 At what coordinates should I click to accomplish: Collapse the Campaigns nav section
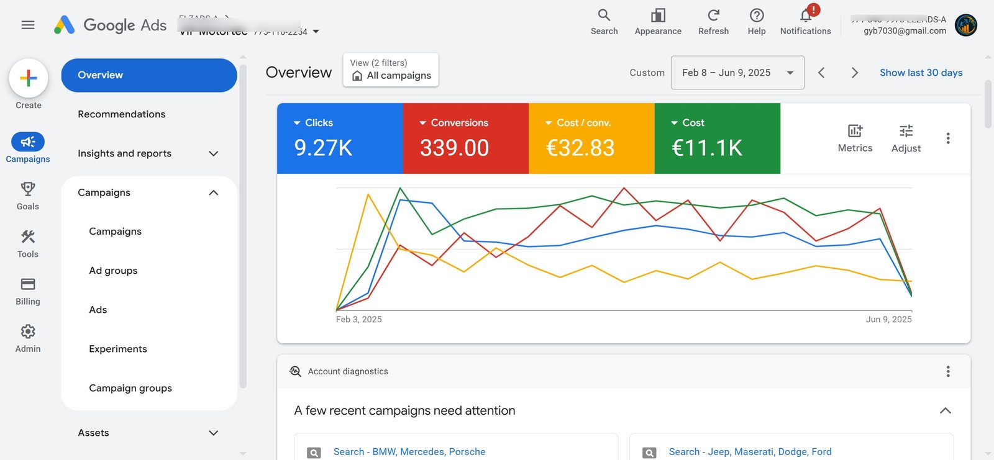[213, 192]
